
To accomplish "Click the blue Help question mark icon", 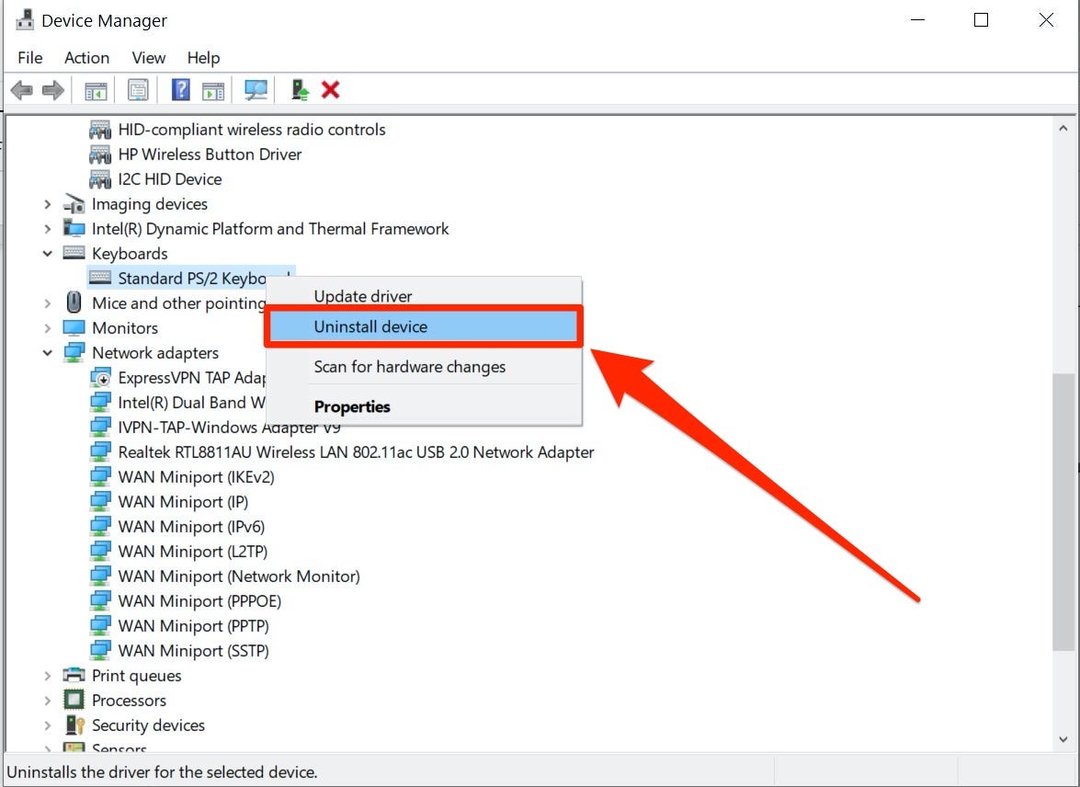I will 181,90.
